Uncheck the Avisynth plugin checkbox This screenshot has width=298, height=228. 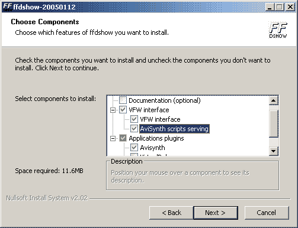134,148
